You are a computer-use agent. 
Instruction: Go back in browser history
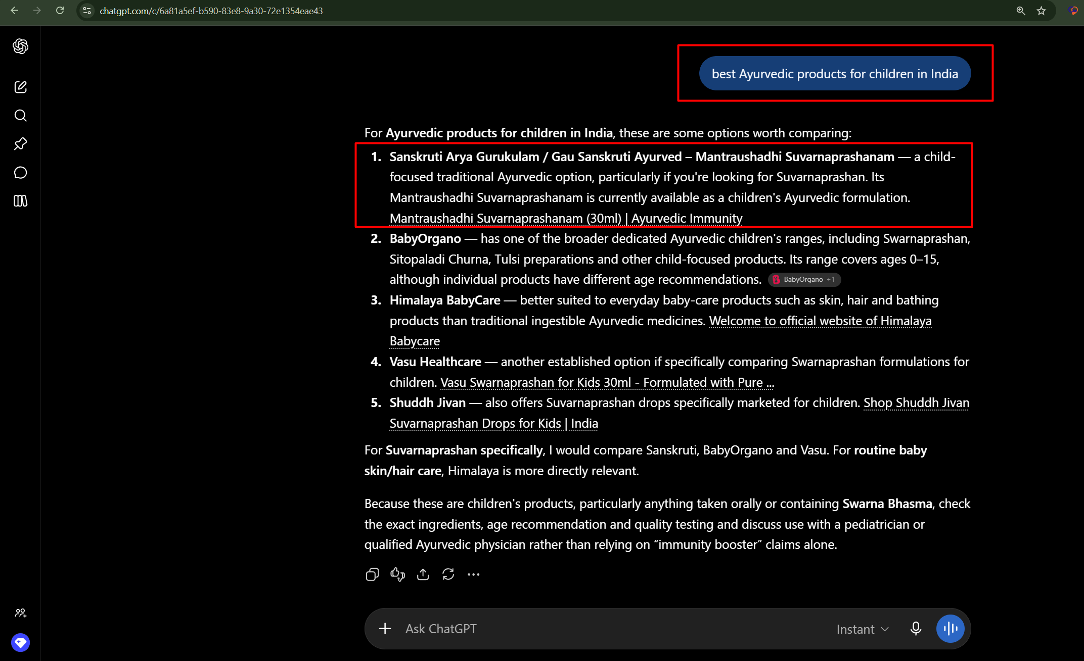pos(14,11)
